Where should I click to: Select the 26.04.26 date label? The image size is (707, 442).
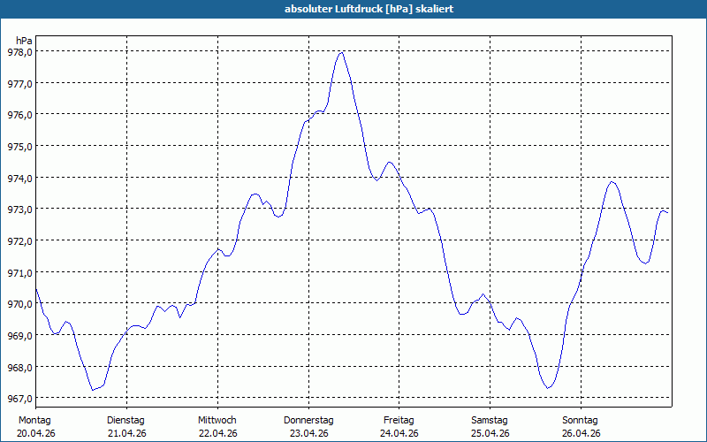click(582, 434)
